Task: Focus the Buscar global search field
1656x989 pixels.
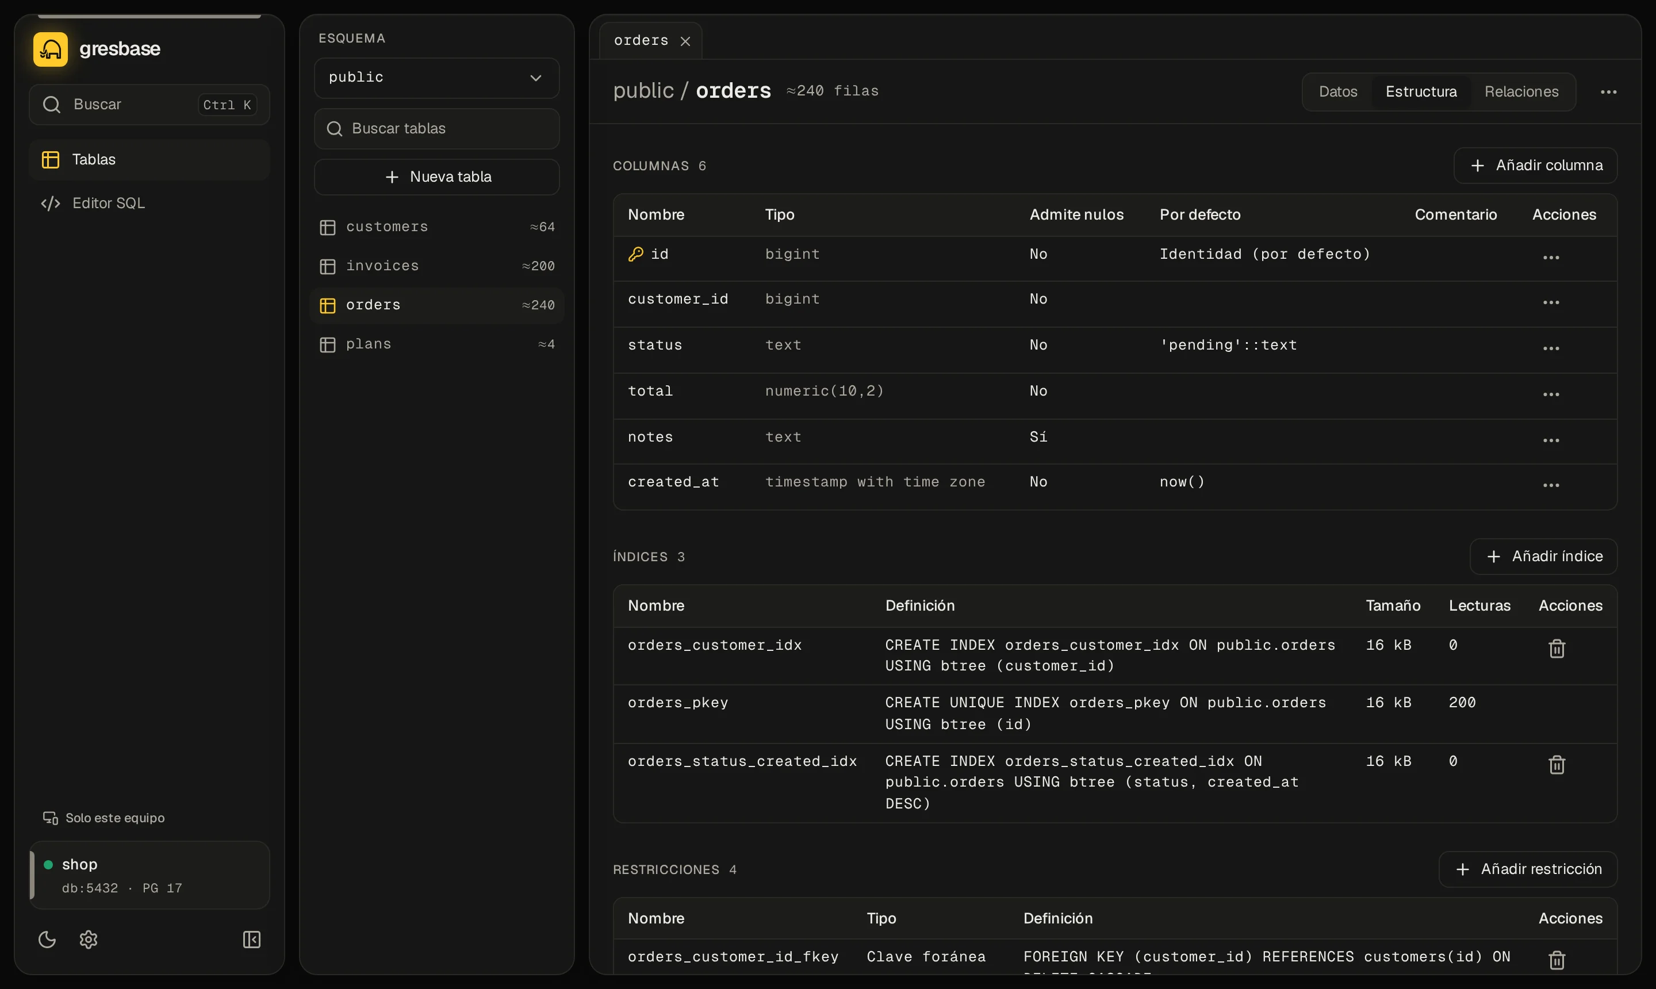Action: tap(149, 105)
